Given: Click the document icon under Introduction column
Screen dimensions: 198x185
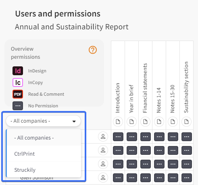Looking at the screenshot, I should [118, 122].
